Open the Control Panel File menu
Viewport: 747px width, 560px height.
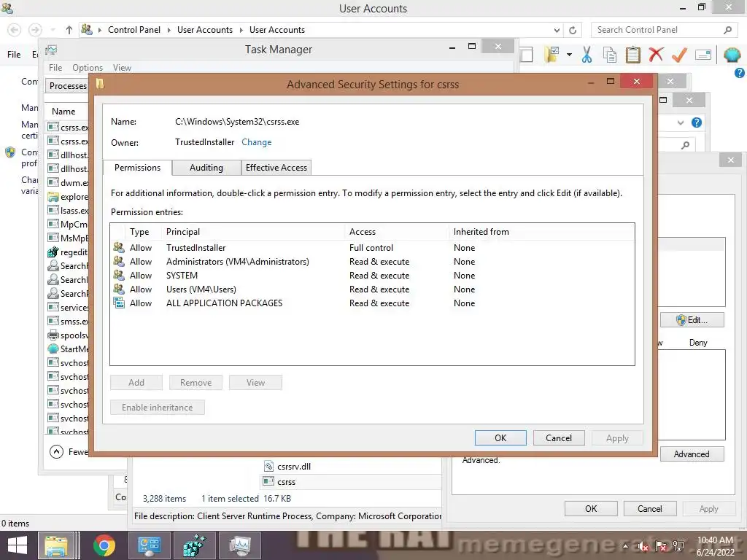14,55
